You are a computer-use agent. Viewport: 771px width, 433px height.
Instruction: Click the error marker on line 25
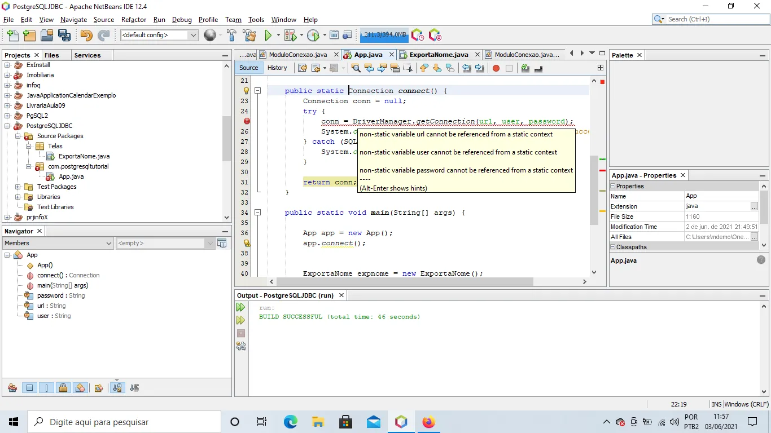[x=247, y=121]
